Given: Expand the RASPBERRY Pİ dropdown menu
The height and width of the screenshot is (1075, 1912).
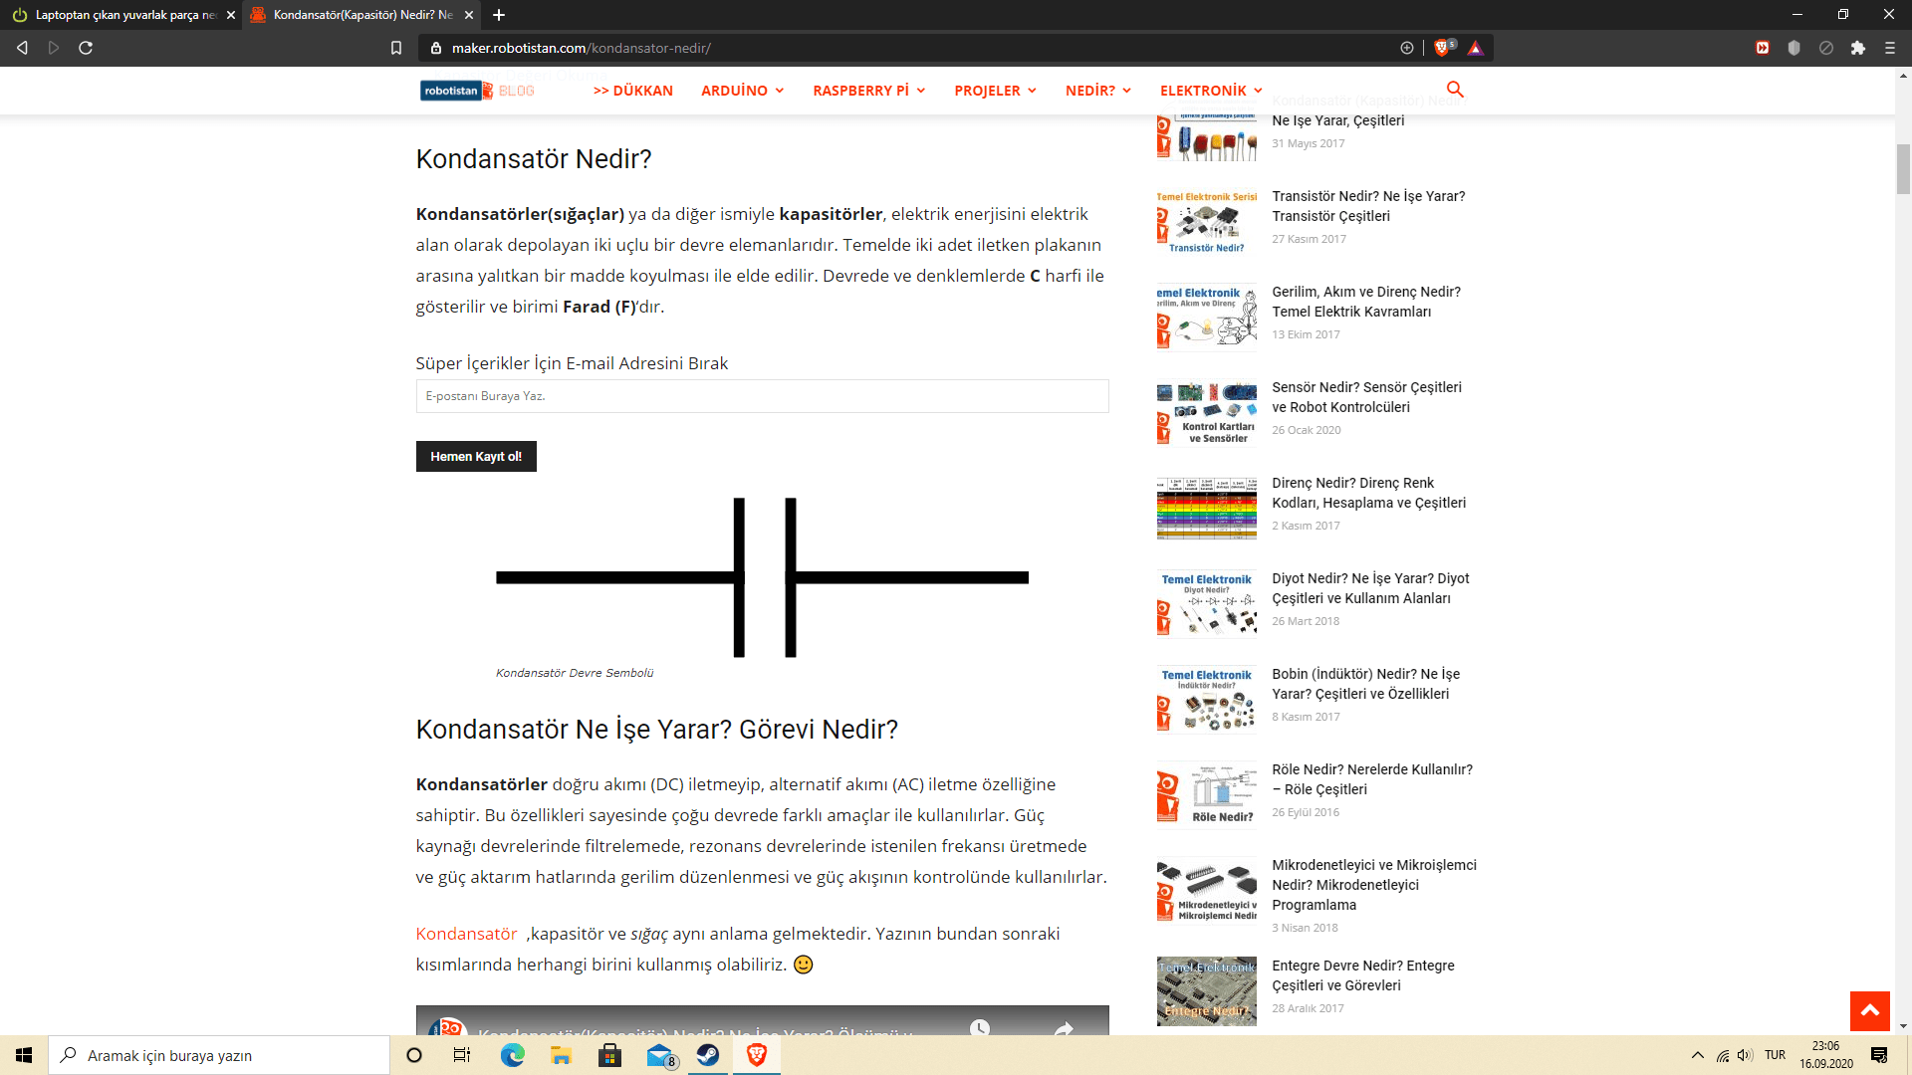Looking at the screenshot, I should coord(868,91).
